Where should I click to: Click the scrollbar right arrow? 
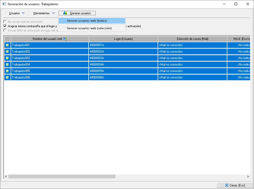point(248,176)
